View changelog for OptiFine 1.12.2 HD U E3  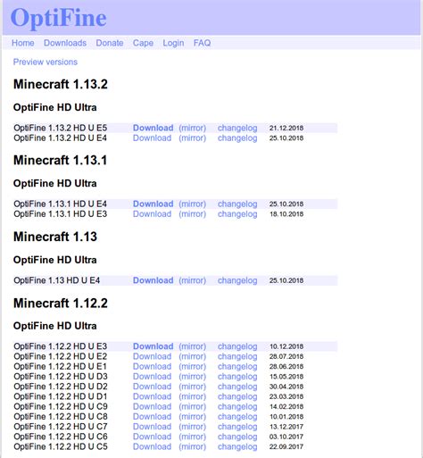tap(237, 346)
